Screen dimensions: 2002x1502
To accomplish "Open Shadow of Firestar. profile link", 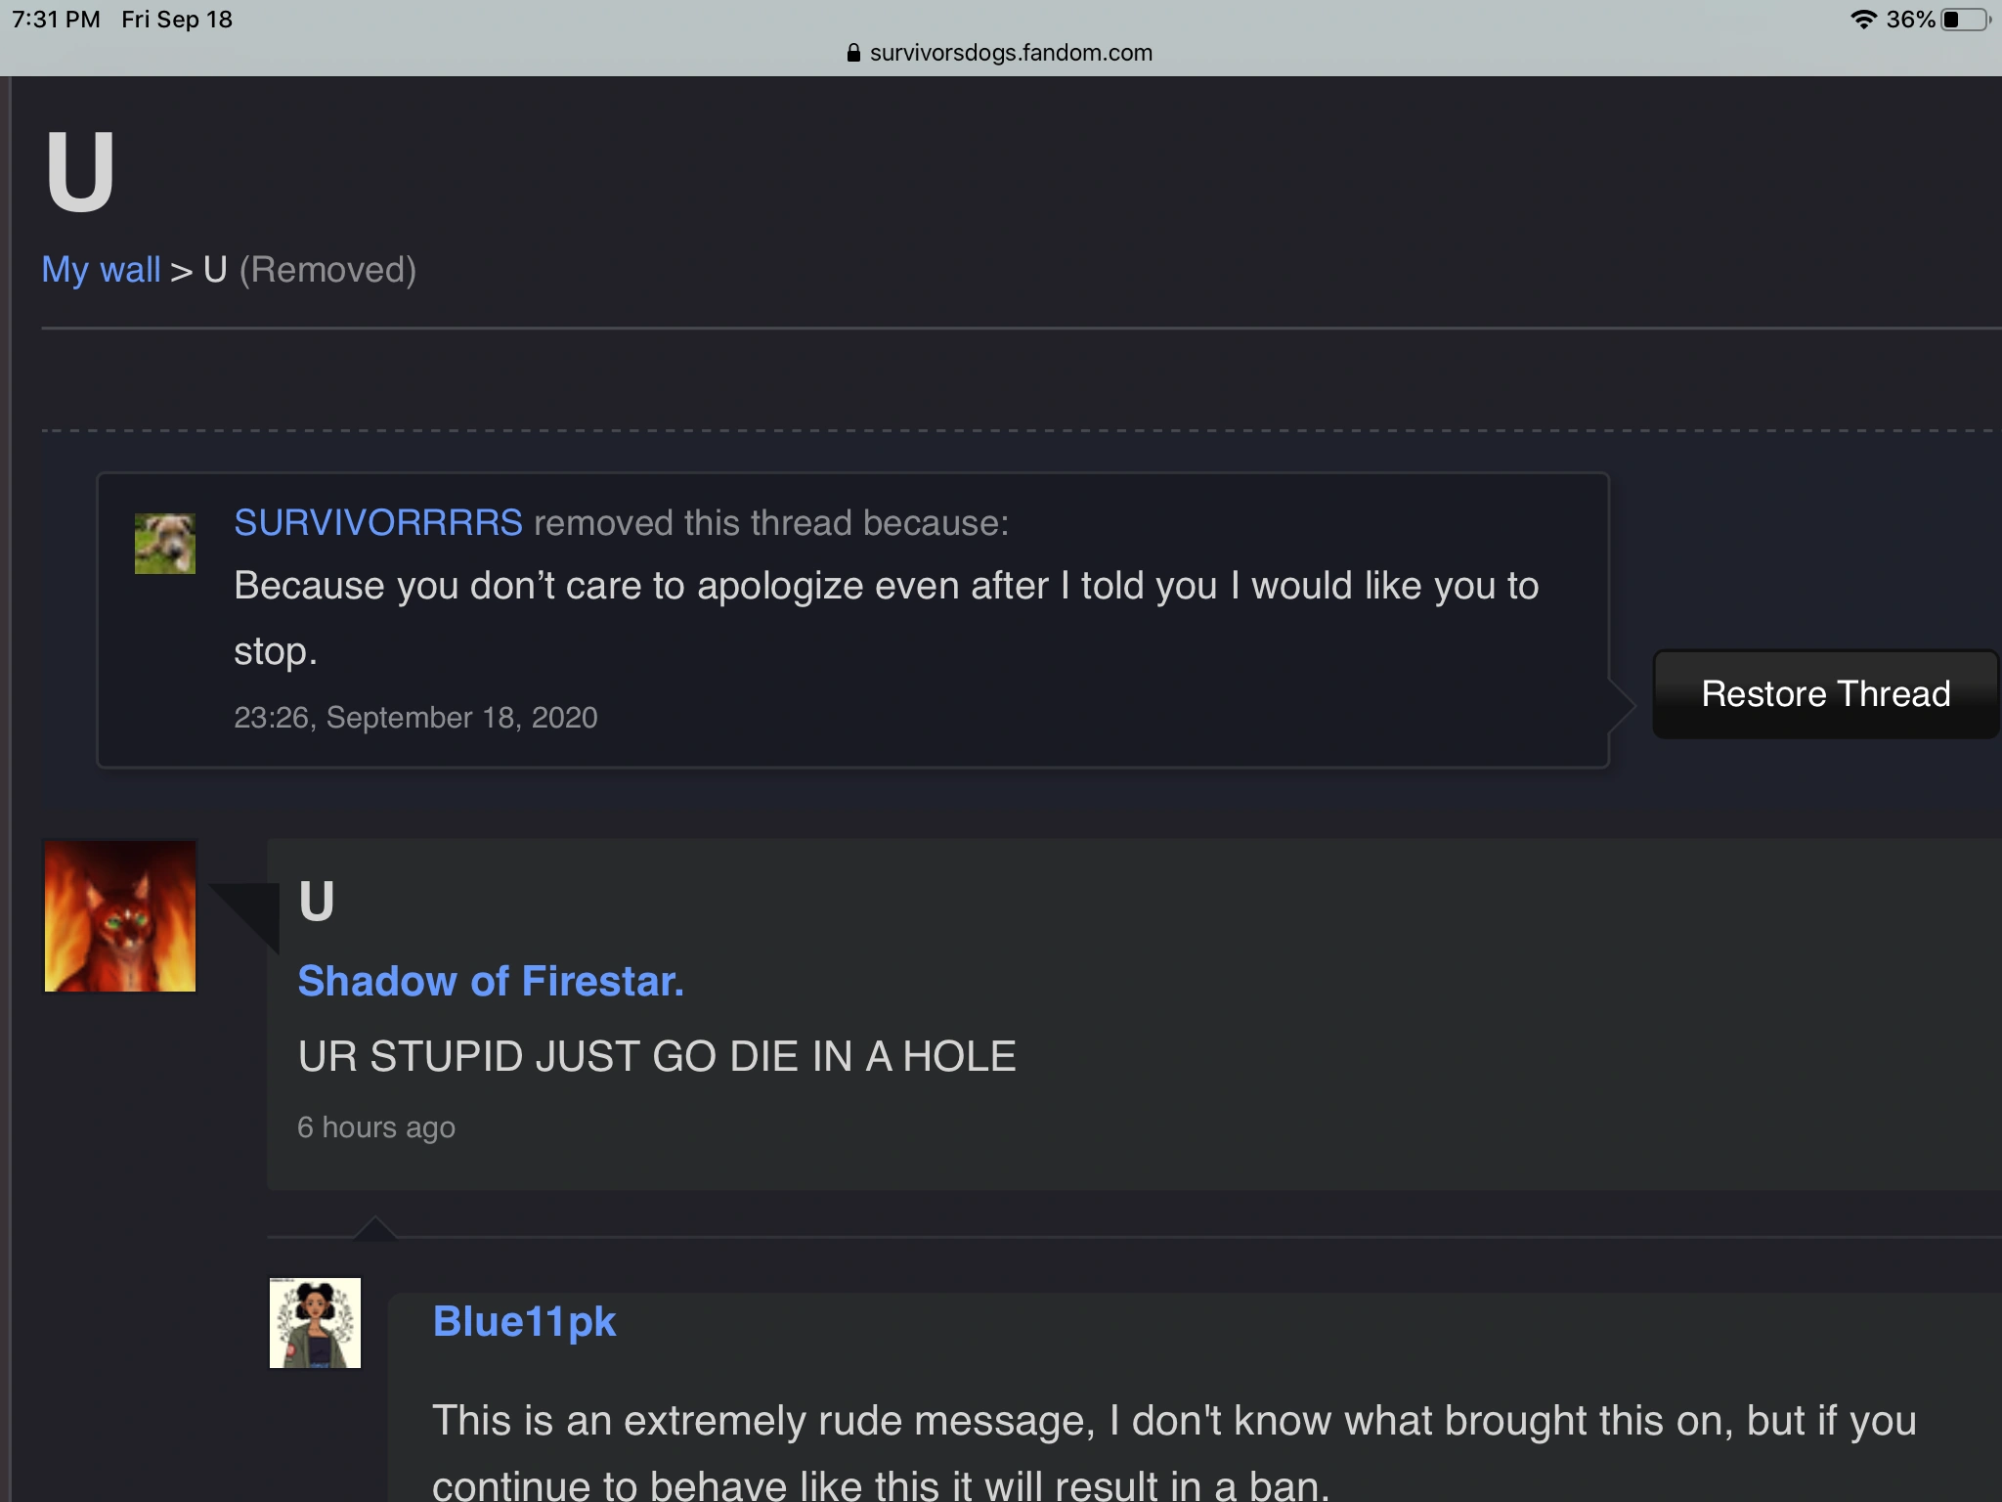I will 491,981.
